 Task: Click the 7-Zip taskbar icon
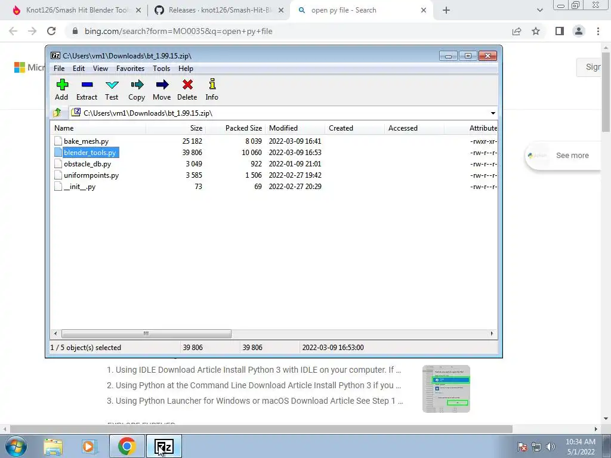pos(164,446)
